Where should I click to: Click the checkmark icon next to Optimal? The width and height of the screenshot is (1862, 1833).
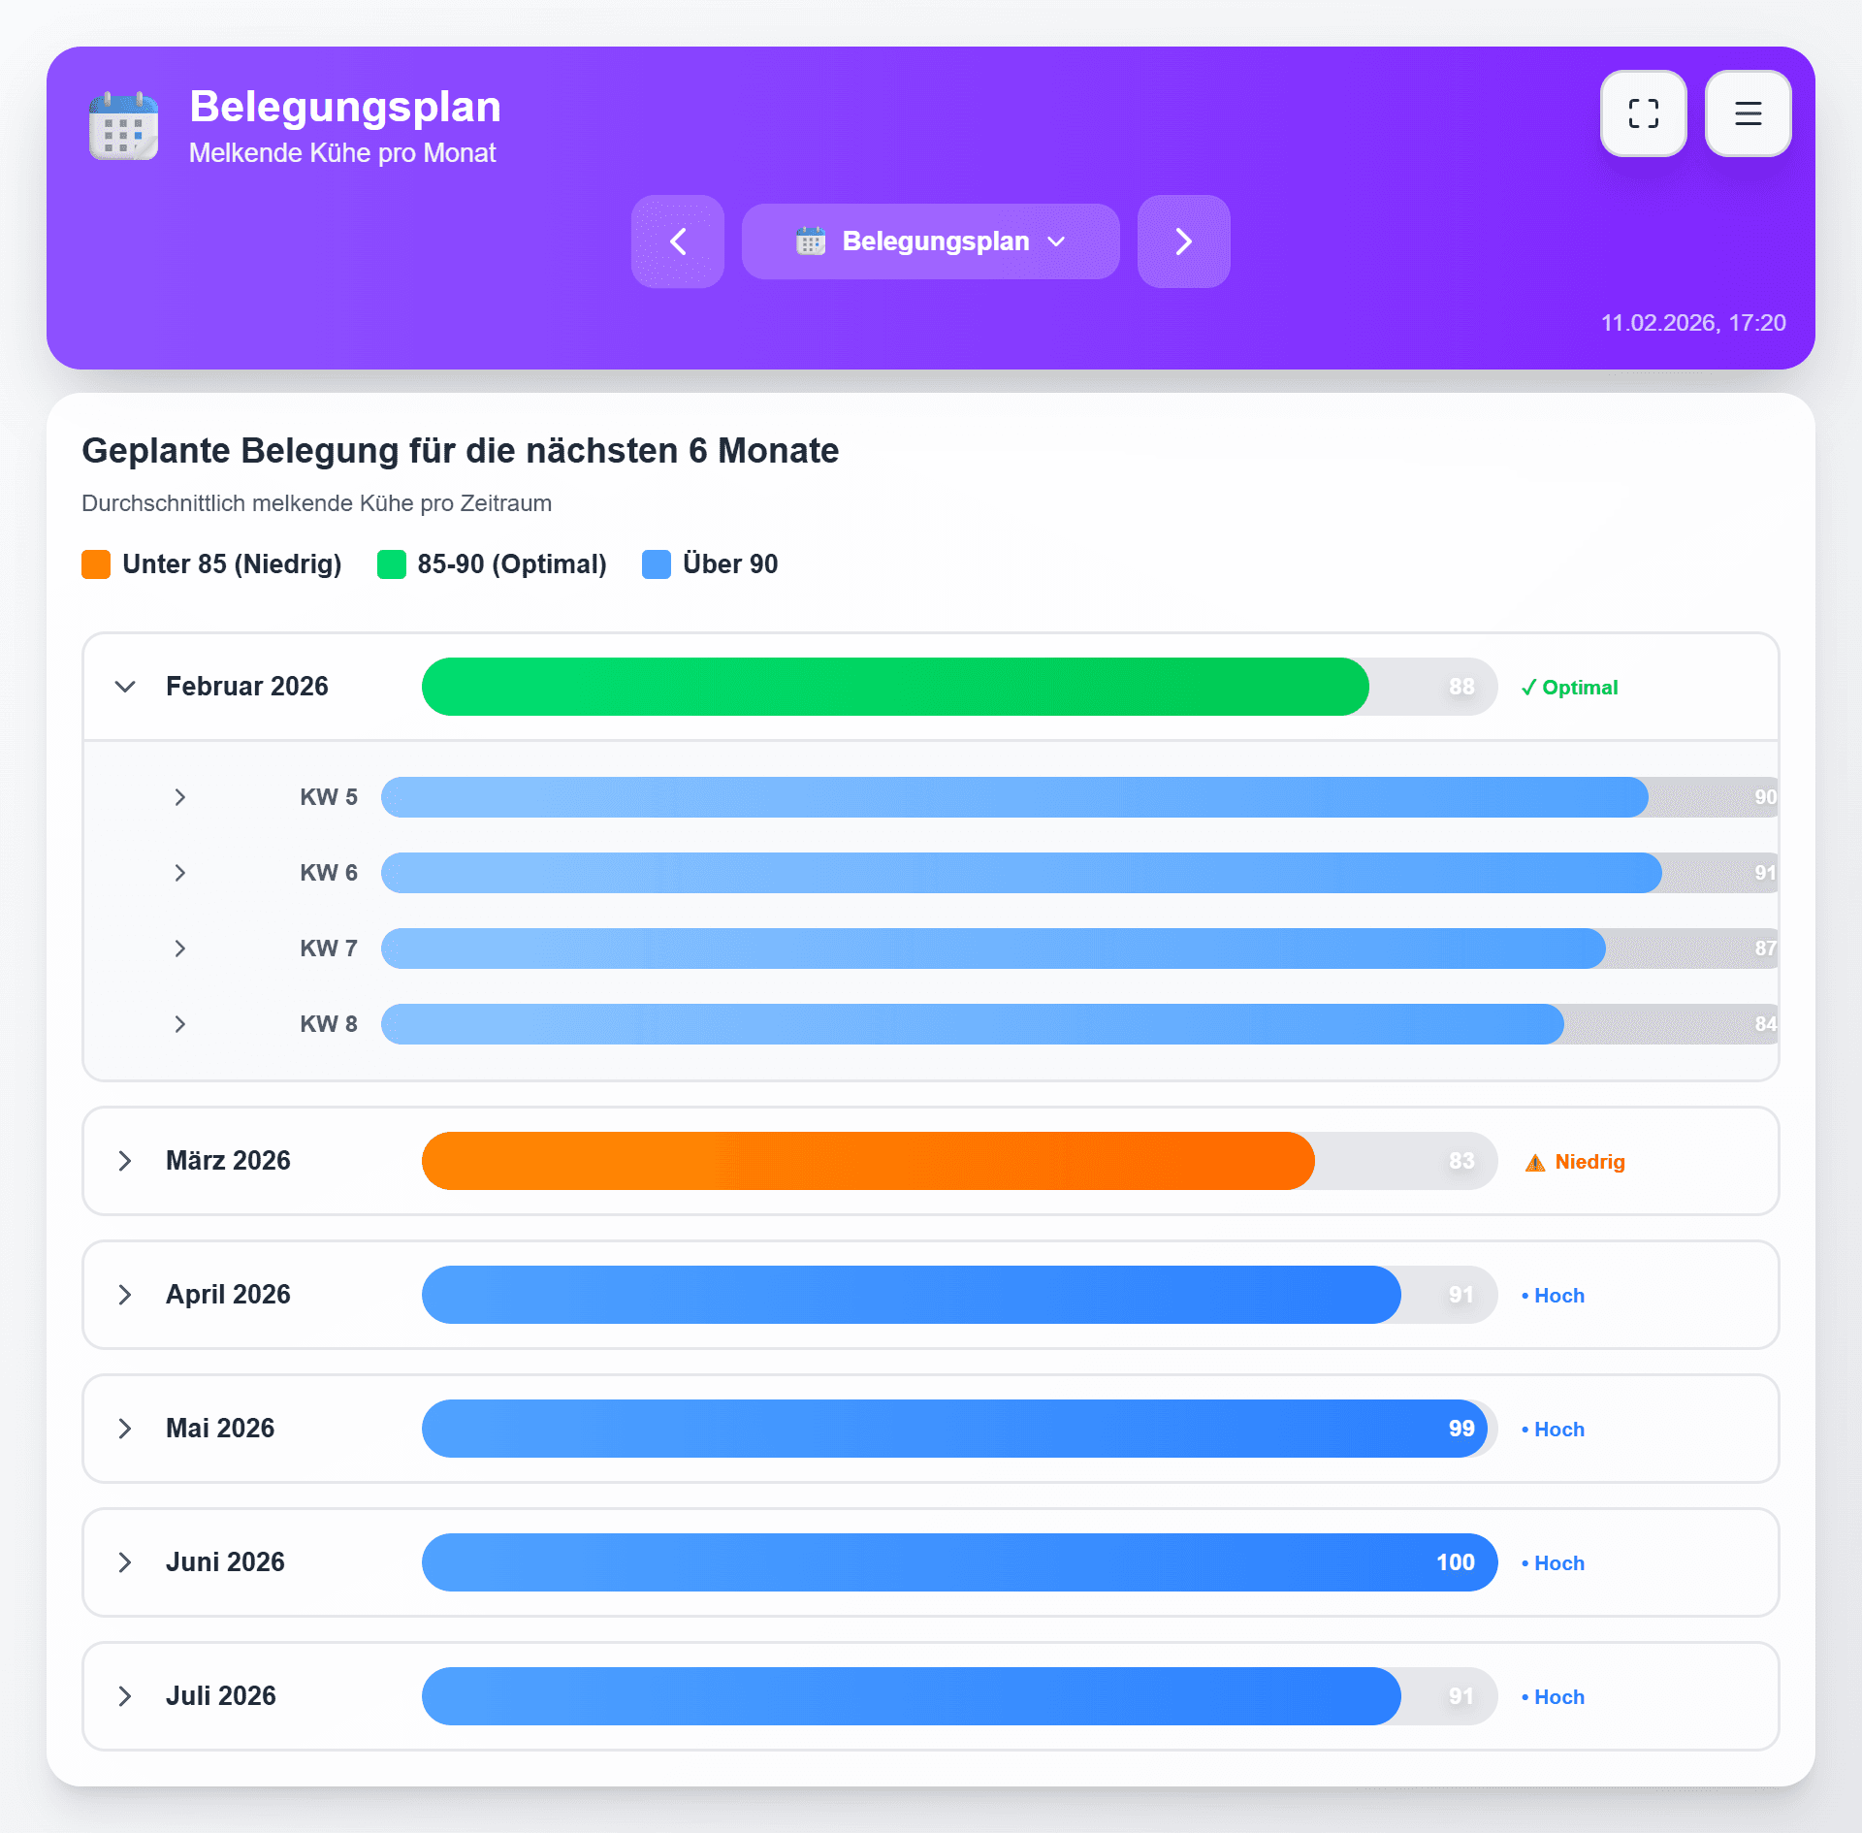(x=1529, y=687)
